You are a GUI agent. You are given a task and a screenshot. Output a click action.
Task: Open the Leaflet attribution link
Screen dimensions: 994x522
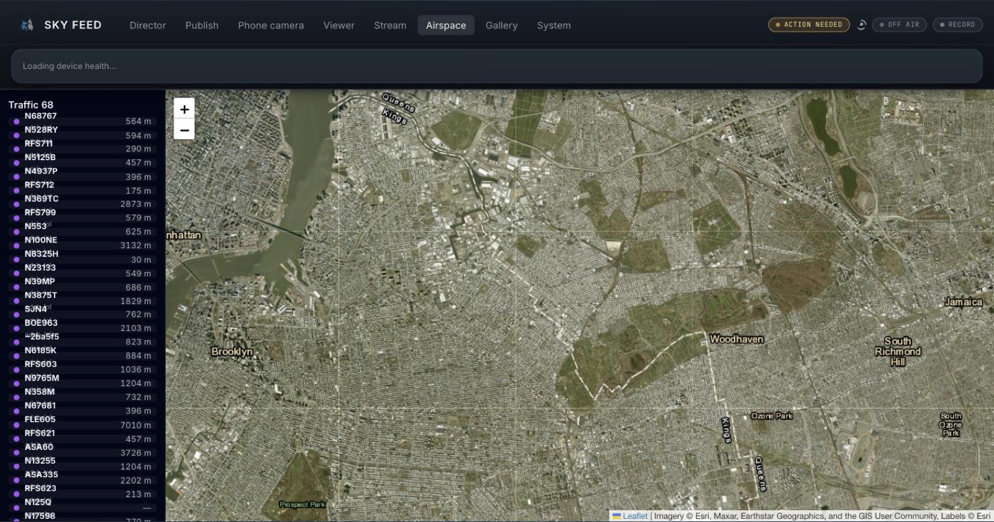point(635,516)
